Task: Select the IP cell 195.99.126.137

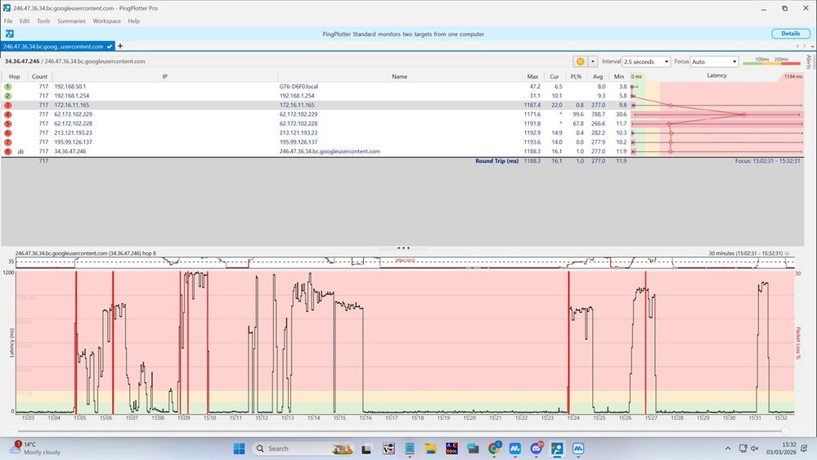Action: pos(73,142)
